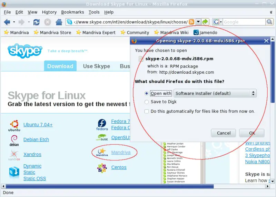Click the Cancel button in dialog
The width and height of the screenshot is (276, 197).
[224, 133]
